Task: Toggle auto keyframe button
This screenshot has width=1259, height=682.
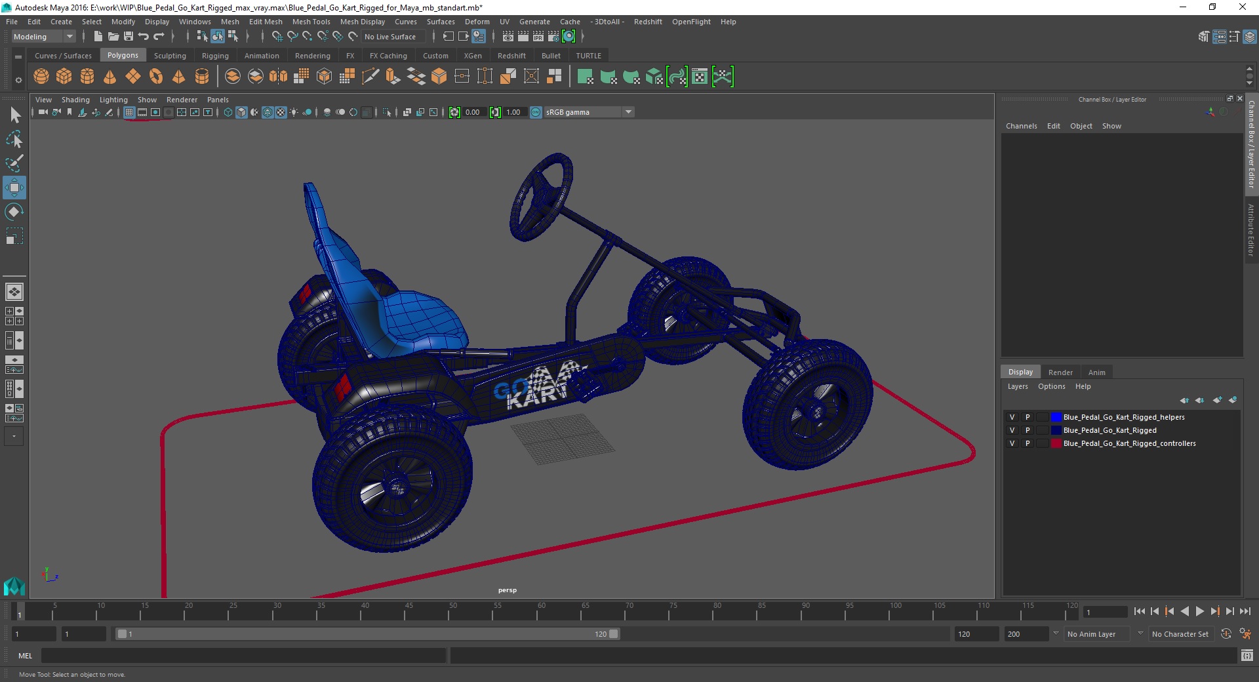Action: [1226, 634]
